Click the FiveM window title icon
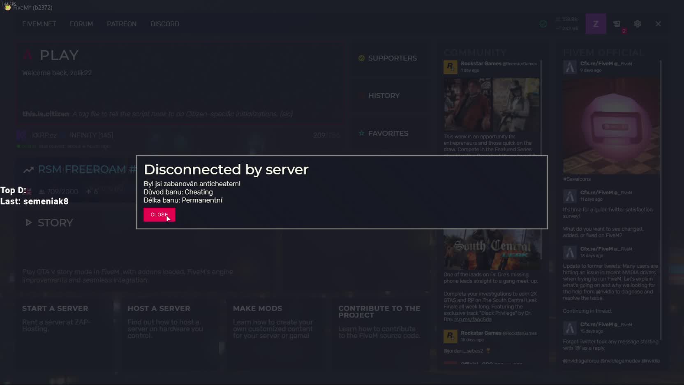This screenshot has height=385, width=684. [x=7, y=7]
